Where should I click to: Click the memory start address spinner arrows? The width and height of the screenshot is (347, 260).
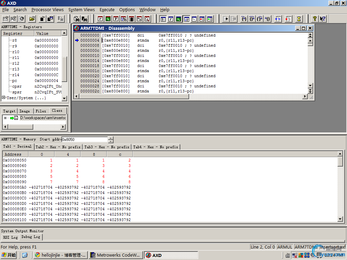point(111,139)
